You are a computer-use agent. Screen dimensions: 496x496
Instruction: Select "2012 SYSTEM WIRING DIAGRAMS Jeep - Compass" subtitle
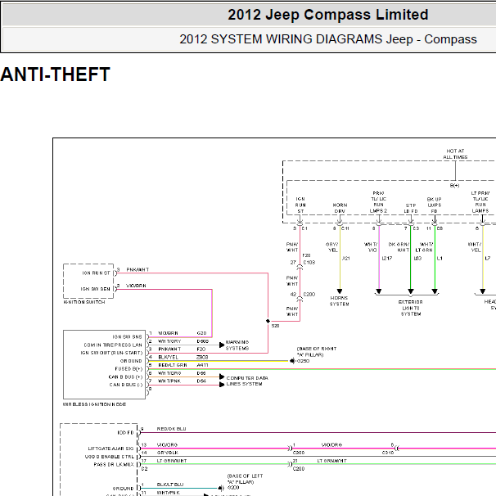coord(328,39)
